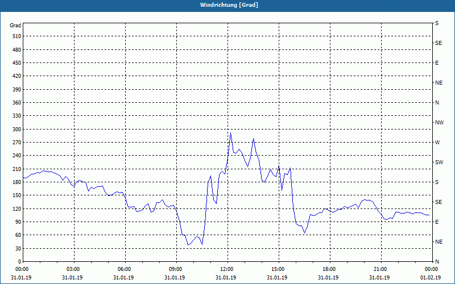Click the W compass label on right axis

[437, 143]
